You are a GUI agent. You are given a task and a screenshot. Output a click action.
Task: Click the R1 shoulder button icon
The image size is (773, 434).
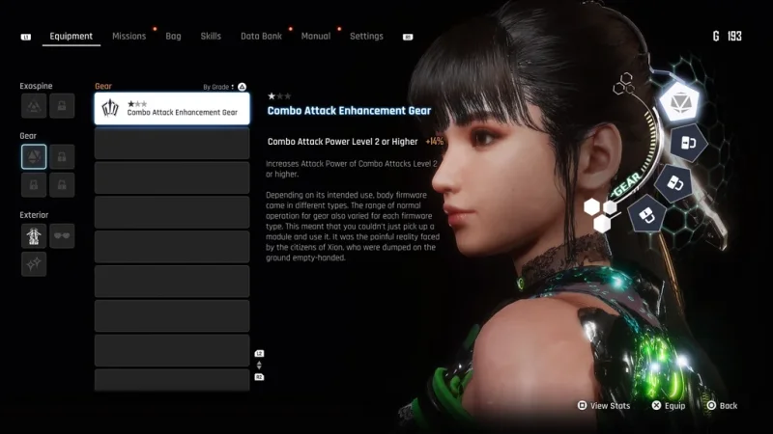[408, 37]
